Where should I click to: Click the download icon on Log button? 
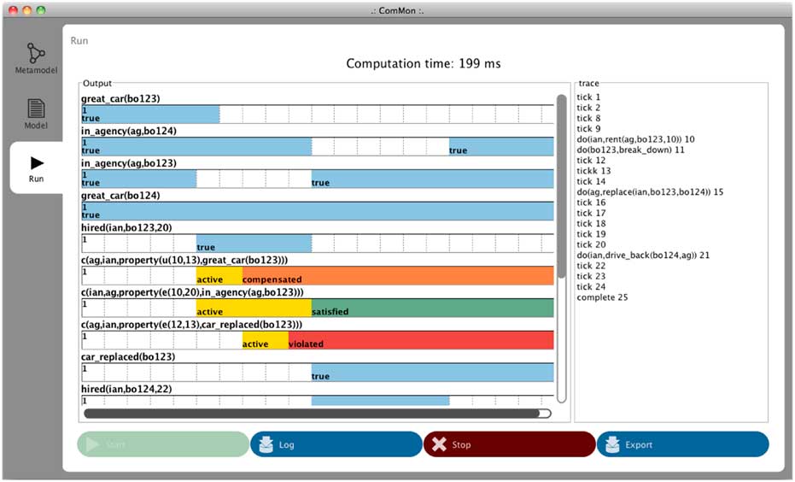[x=265, y=444]
